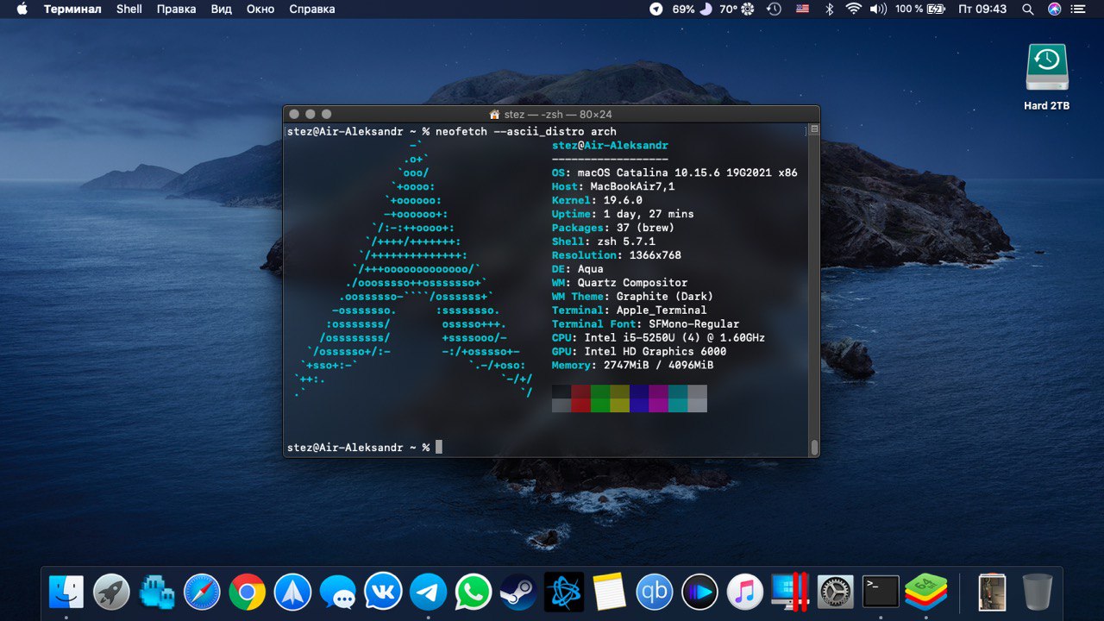Open the Time Machine menu bar icon
This screenshot has height=621, width=1104.
click(x=774, y=9)
